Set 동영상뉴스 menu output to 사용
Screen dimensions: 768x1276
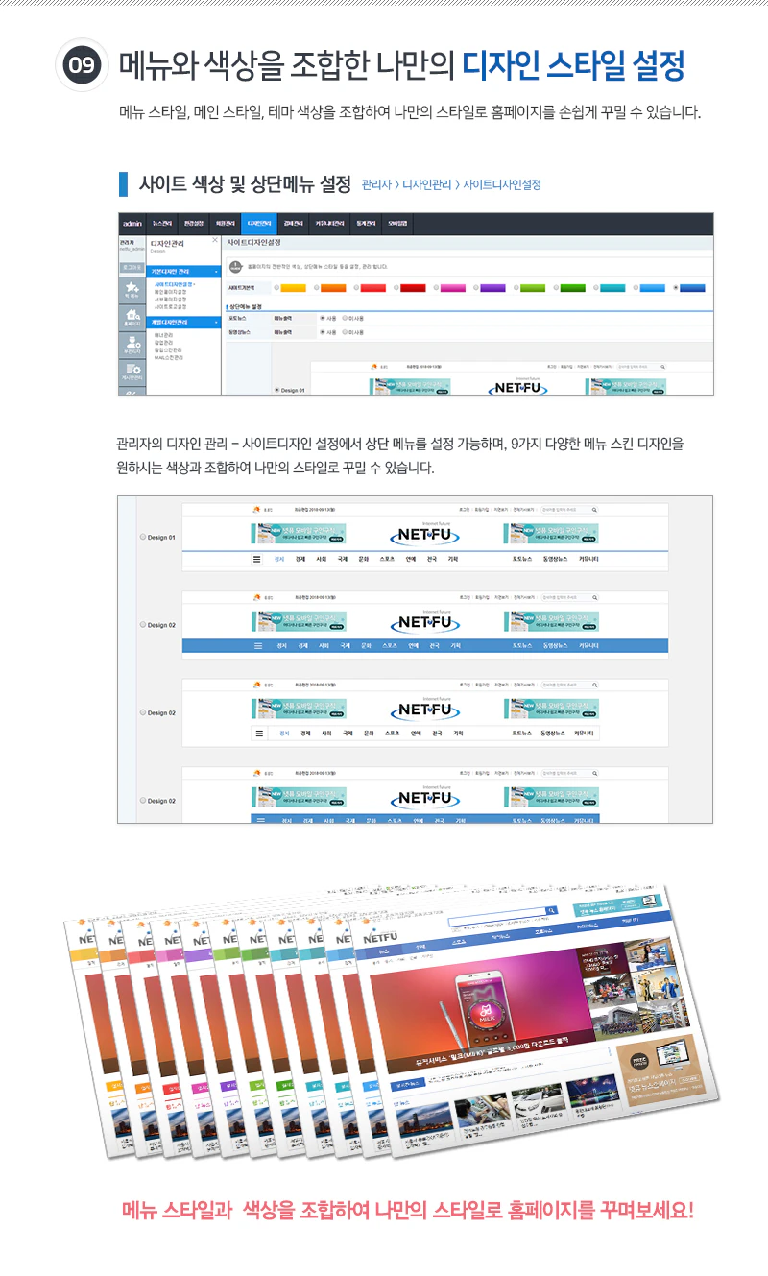pos(323,332)
